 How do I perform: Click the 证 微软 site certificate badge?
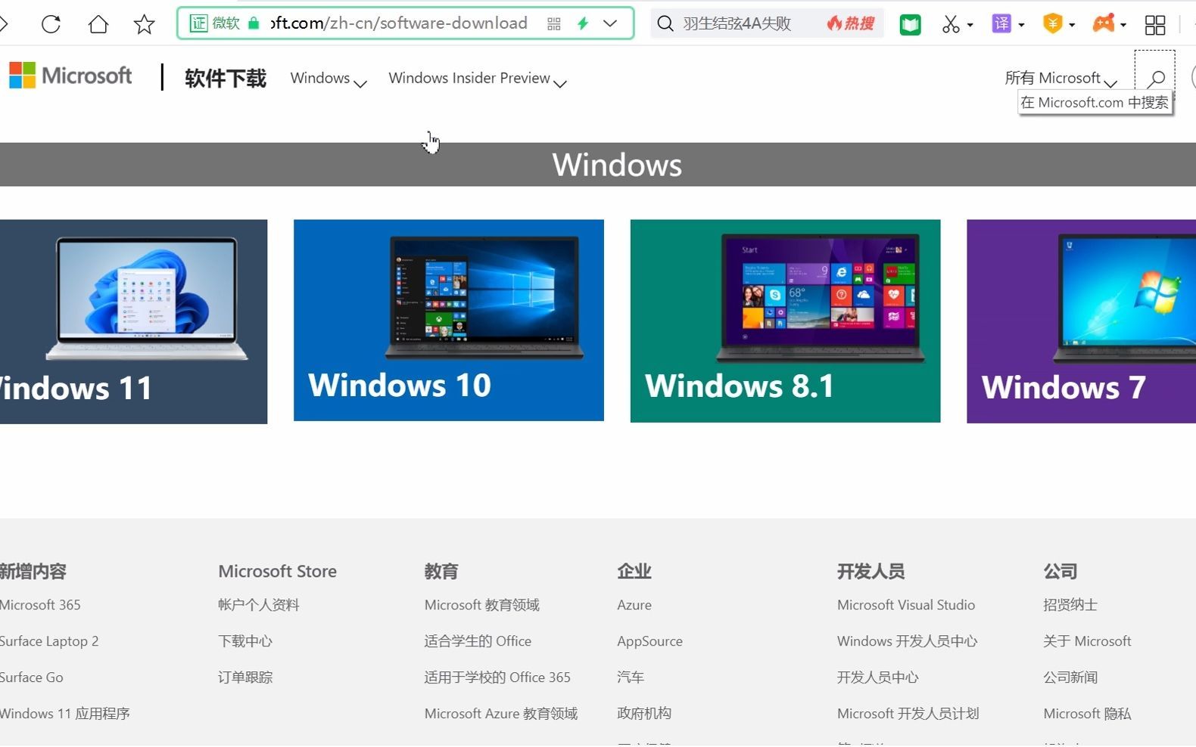click(215, 23)
